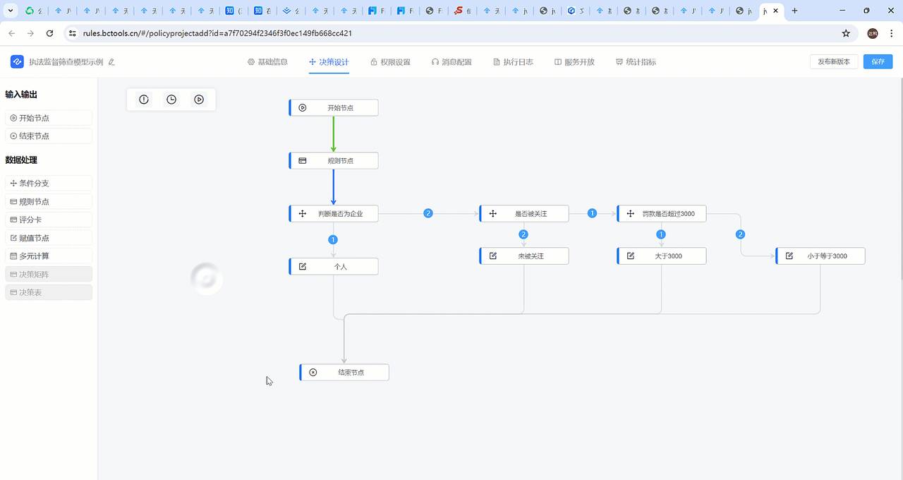Viewport: 903px width, 480px height.
Task: Switch to the 基础信息 tab
Action: point(267,62)
